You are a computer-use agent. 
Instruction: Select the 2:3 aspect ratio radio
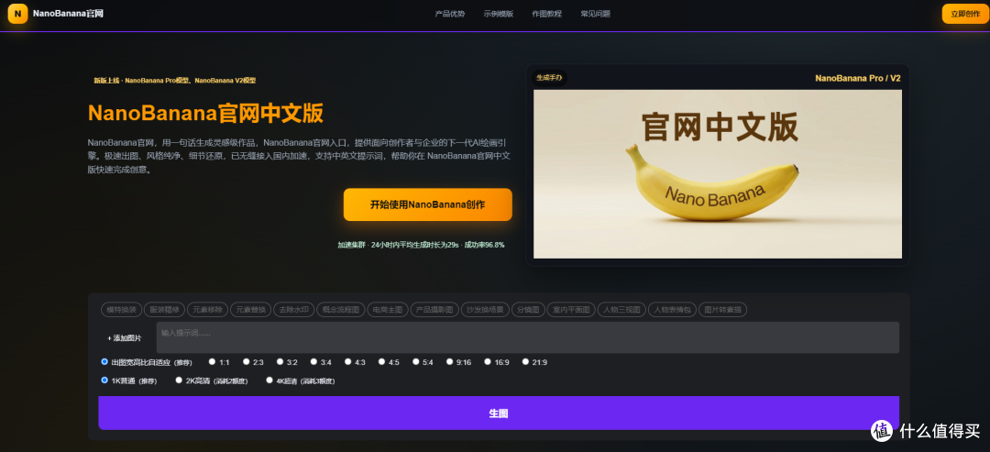(x=247, y=362)
